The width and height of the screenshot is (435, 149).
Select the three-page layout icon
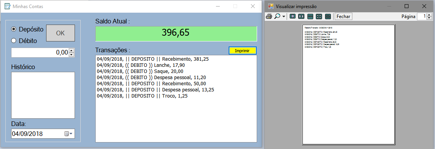pos(310,17)
